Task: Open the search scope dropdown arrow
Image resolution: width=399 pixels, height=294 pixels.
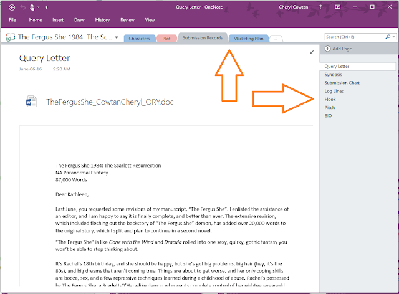Action: pyautogui.click(x=393, y=37)
